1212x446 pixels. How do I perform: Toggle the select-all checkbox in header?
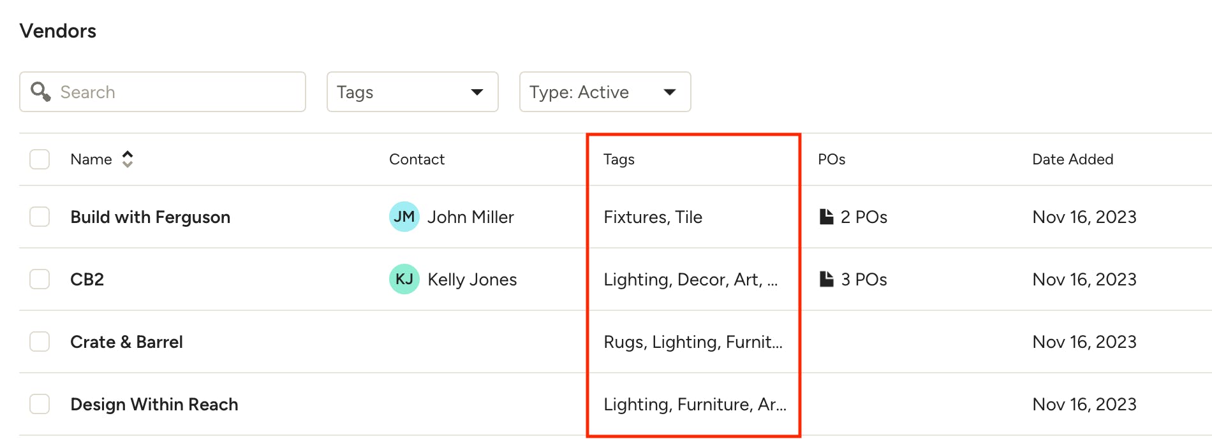coord(40,159)
